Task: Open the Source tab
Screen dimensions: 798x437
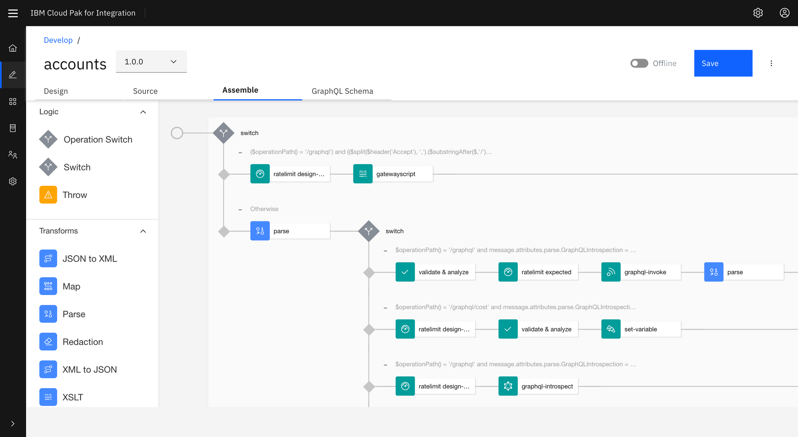Action: [145, 91]
